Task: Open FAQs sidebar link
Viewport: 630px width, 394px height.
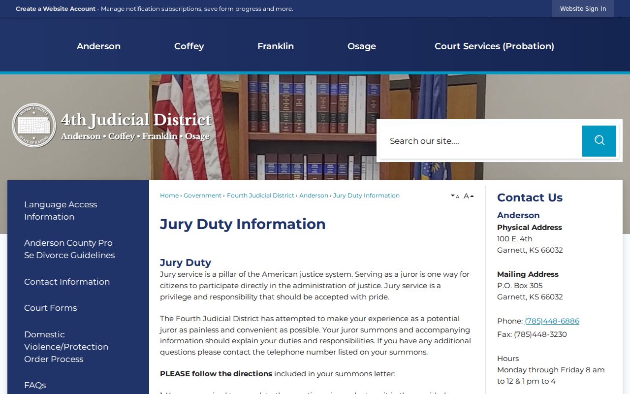Action: tap(35, 385)
